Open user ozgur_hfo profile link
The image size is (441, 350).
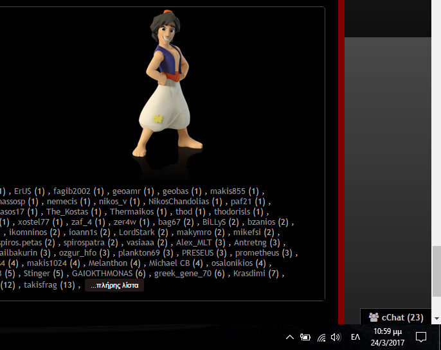(78, 253)
